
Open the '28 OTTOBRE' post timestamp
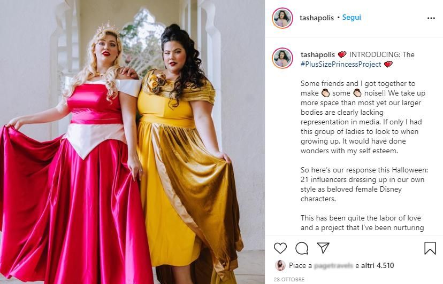pos(289,279)
